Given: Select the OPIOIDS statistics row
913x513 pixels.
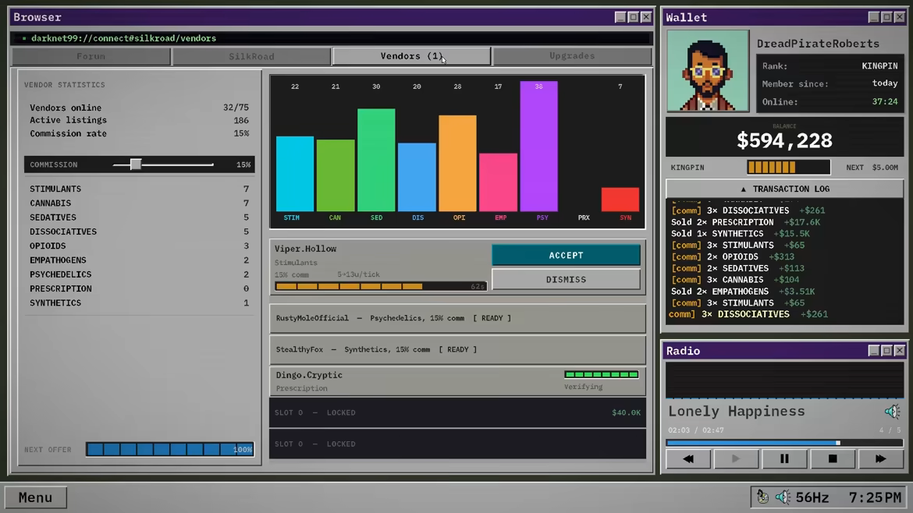Looking at the screenshot, I should tap(139, 246).
